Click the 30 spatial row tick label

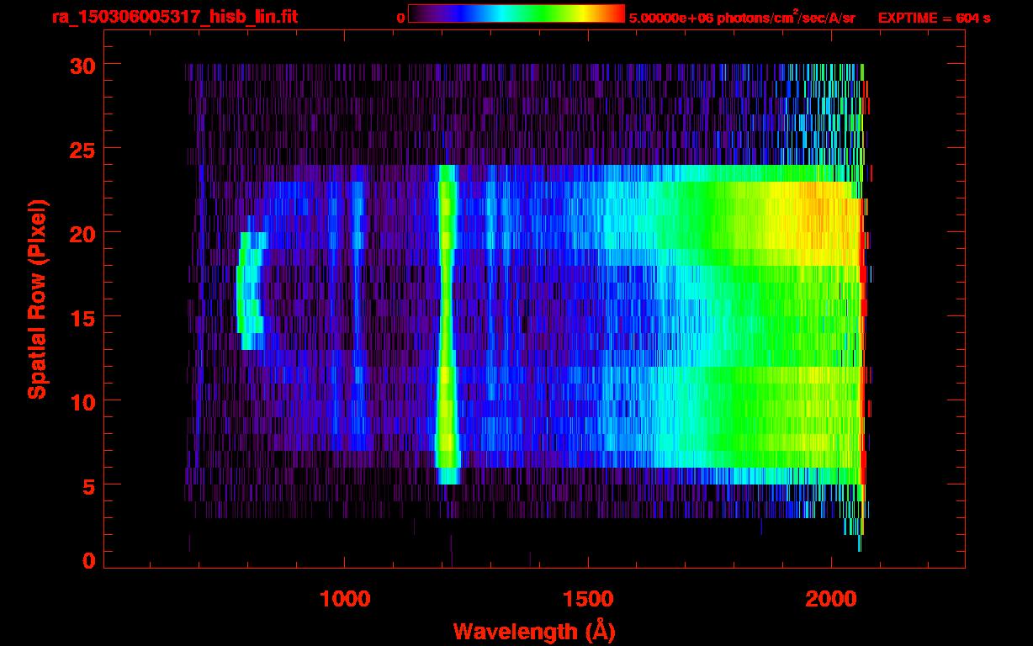pos(82,65)
